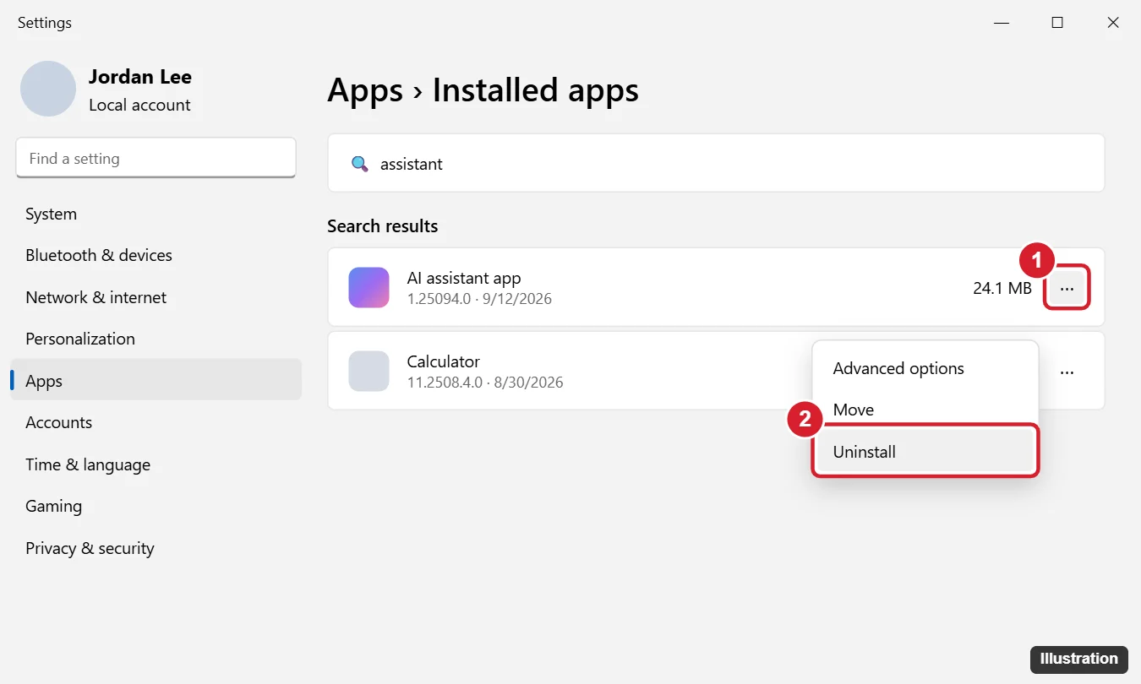This screenshot has width=1141, height=684.
Task: Click Jordan Lee's profile avatar
Action: [48, 89]
